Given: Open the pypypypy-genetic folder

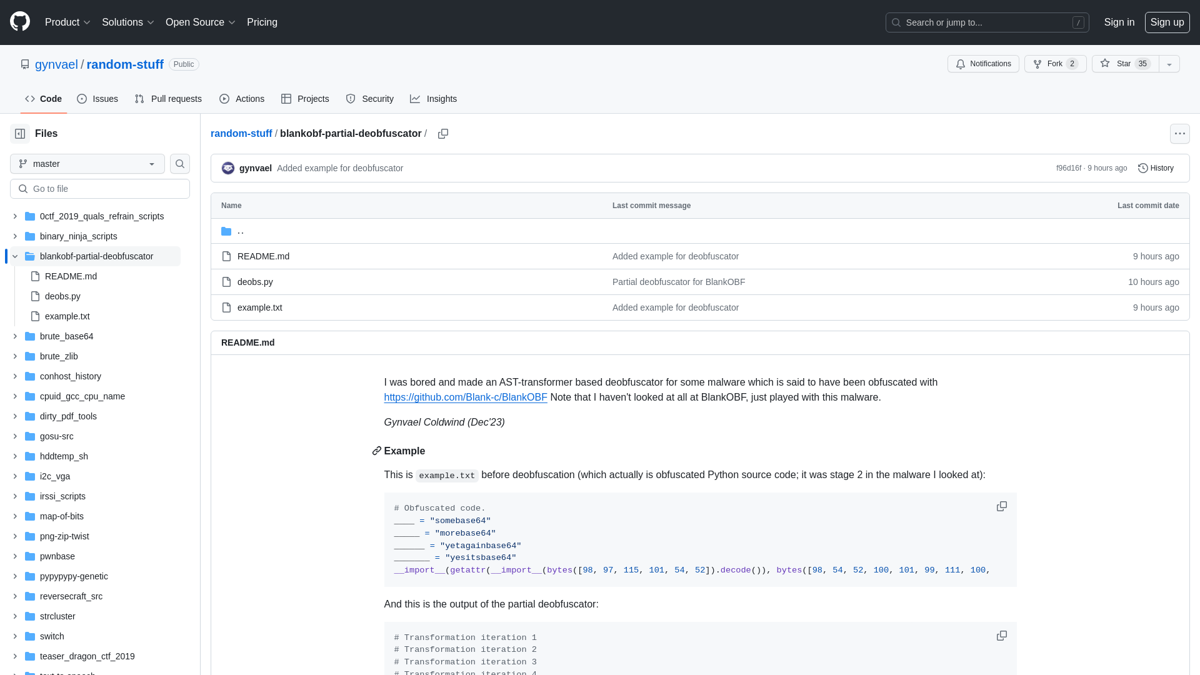Looking at the screenshot, I should point(74,576).
